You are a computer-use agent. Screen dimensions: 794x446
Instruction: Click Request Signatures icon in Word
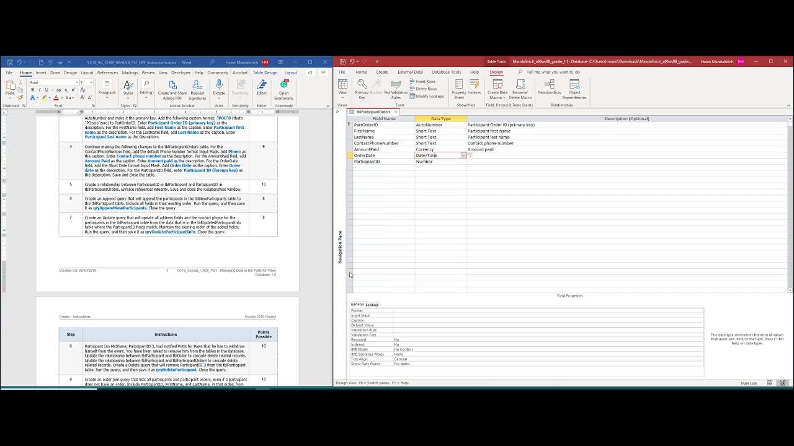pos(197,89)
